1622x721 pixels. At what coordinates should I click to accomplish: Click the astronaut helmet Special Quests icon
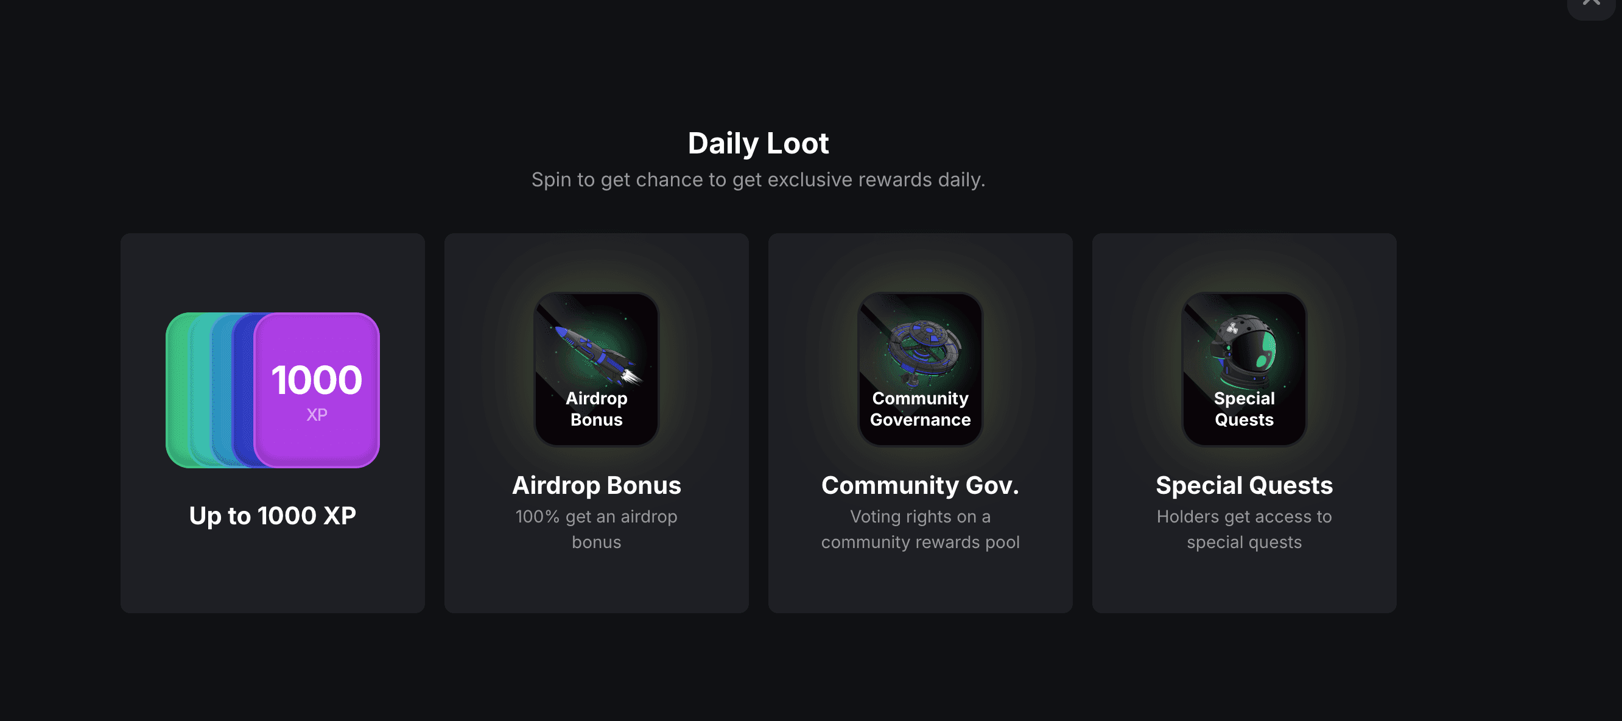tap(1243, 350)
